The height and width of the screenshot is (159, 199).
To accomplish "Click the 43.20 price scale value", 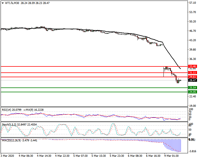I will 192,40.
